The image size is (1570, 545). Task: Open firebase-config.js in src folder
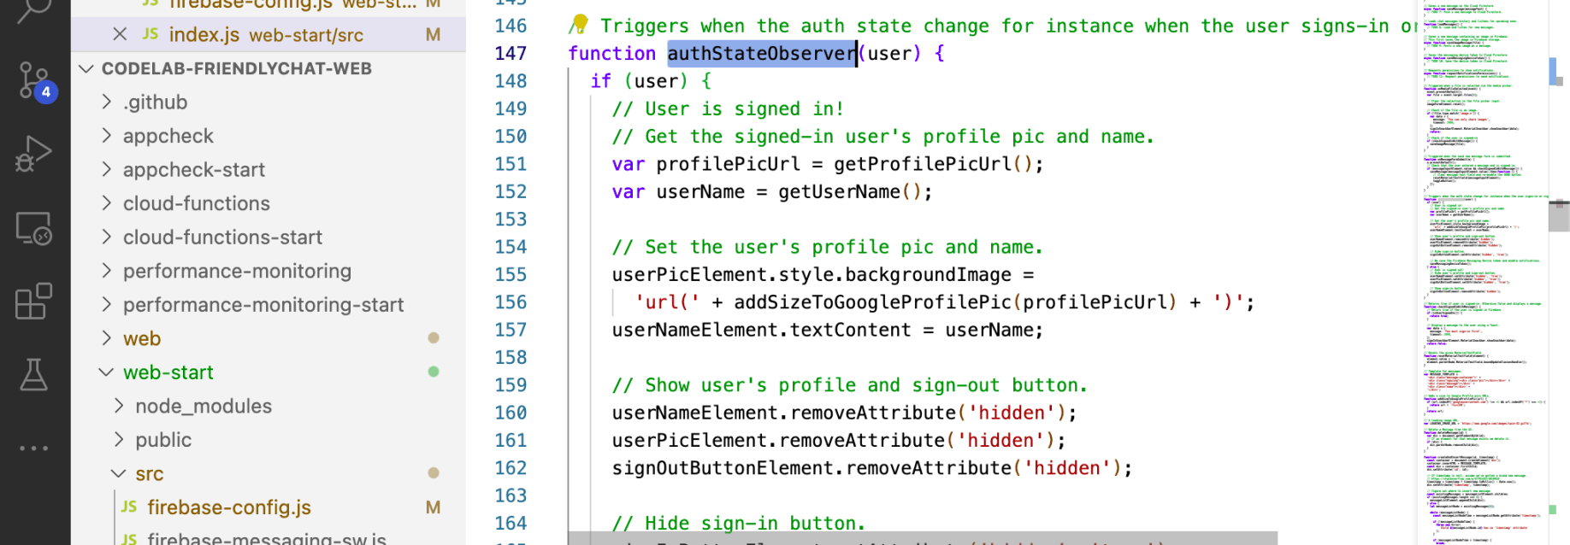click(x=269, y=507)
